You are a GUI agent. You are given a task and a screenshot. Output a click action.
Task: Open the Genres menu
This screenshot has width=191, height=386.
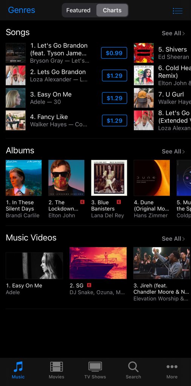tap(22, 10)
